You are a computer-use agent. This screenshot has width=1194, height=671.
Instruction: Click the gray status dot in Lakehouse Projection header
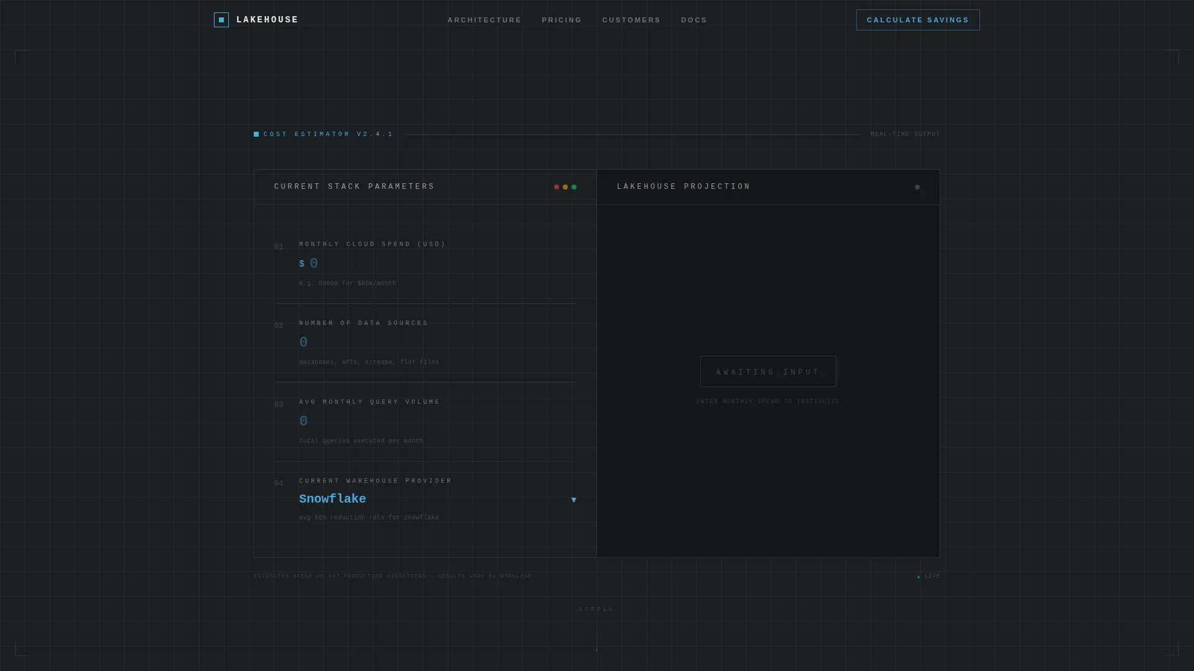pos(917,187)
